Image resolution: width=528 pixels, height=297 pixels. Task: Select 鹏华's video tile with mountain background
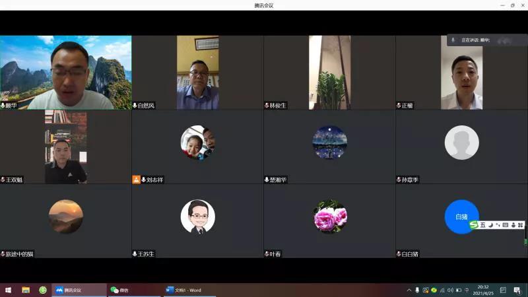click(65, 73)
